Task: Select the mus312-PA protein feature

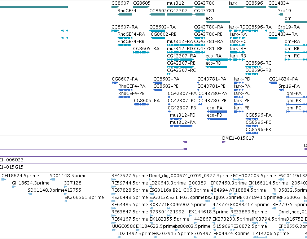Action: coord(181,126)
